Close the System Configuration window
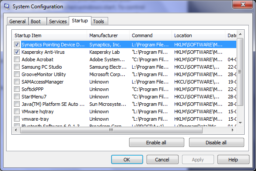 [x=243, y=4]
